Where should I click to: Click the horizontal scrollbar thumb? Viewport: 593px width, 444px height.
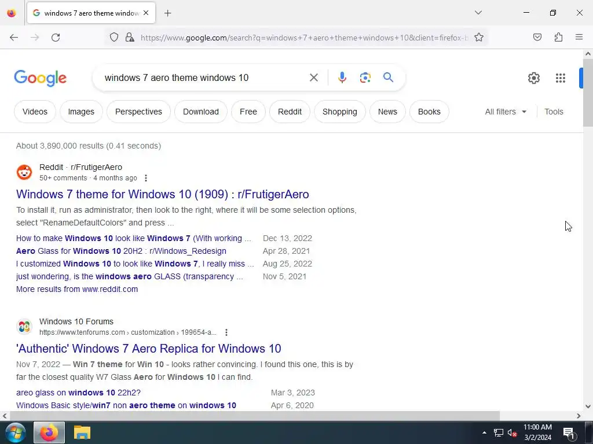[255, 416]
